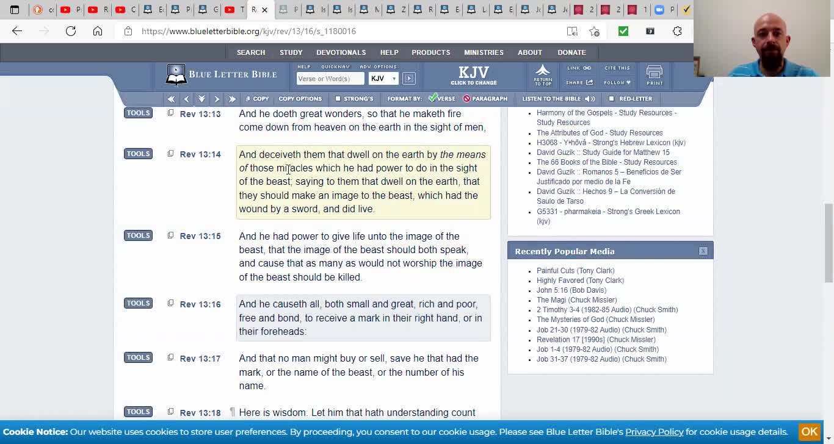Viewport: 834px width, 444px height.
Task: Open Tools for Rev 13:14
Action: (138, 154)
